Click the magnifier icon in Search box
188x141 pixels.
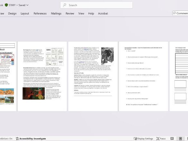coord(65,5)
